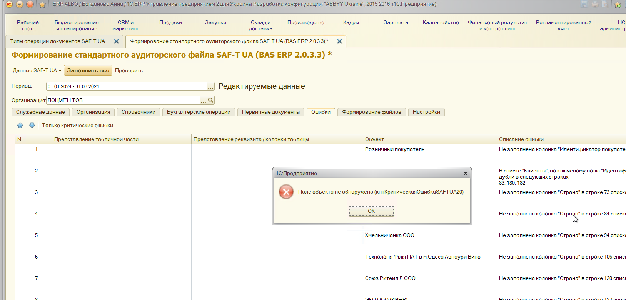626x300 pixels.
Task: Click 'Представление табличной части' column header
Action: pyautogui.click(x=122, y=139)
